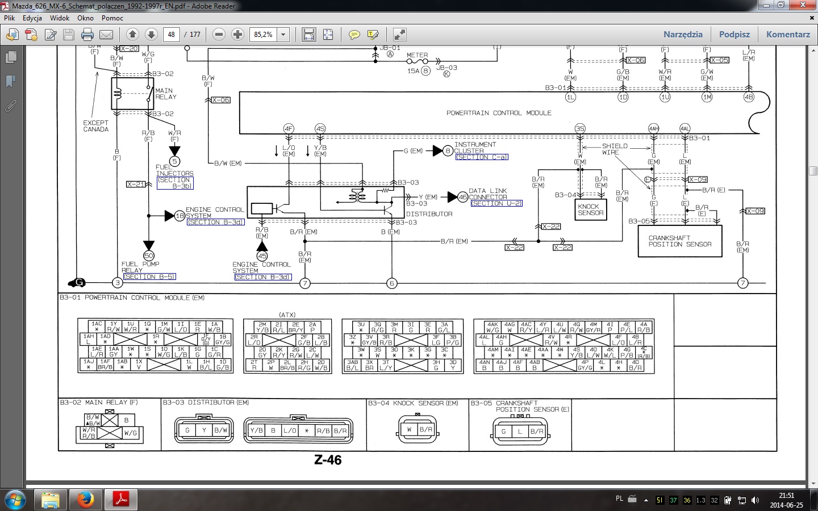The image size is (818, 511).
Task: Click the Print document icon
Action: [x=87, y=35]
